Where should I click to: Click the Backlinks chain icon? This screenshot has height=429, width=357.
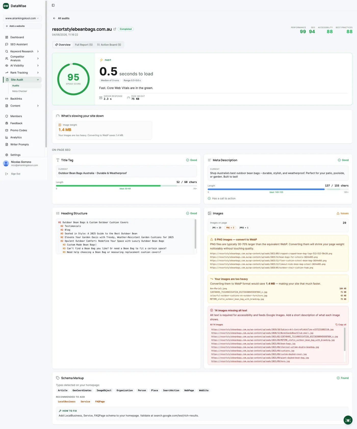(x=7, y=99)
